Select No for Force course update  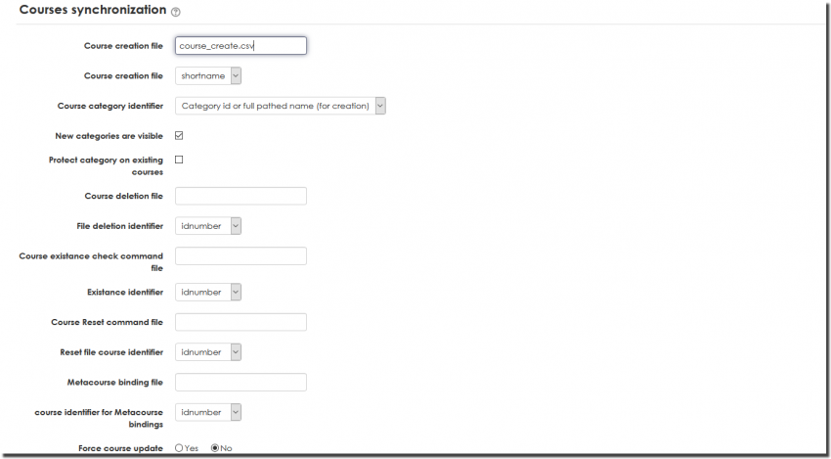(x=215, y=448)
